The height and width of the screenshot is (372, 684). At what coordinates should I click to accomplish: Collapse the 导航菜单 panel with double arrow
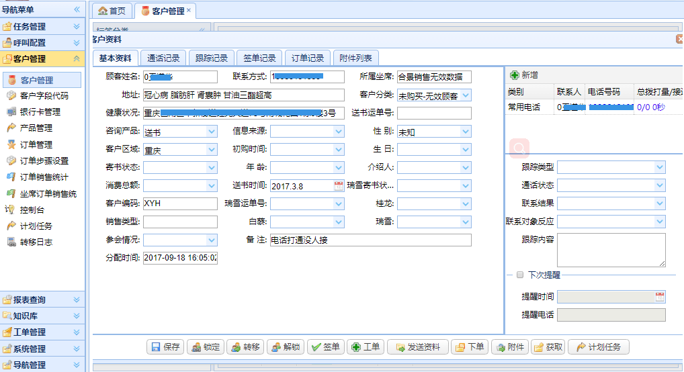(77, 9)
